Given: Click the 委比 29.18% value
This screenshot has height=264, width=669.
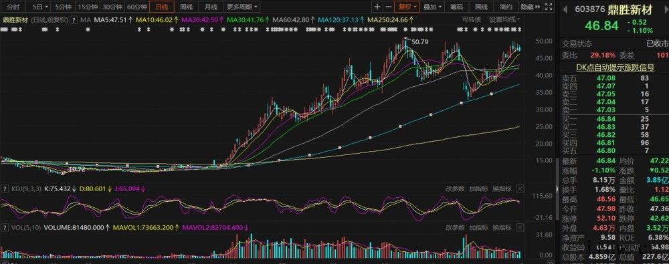Looking at the screenshot, I should 603,55.
